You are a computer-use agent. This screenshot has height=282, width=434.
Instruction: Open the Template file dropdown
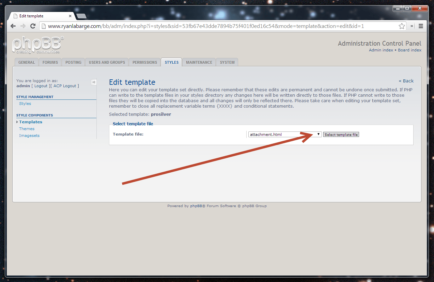pyautogui.click(x=285, y=135)
